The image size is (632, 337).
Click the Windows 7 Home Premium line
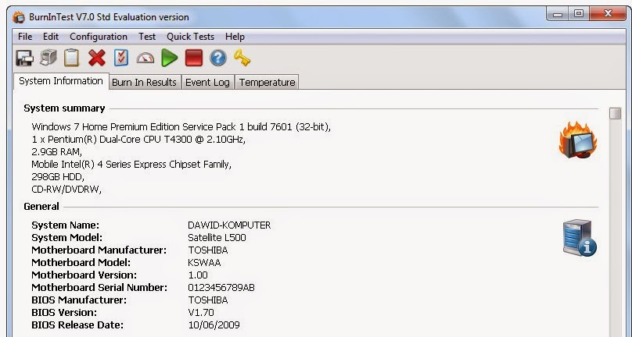coord(181,126)
